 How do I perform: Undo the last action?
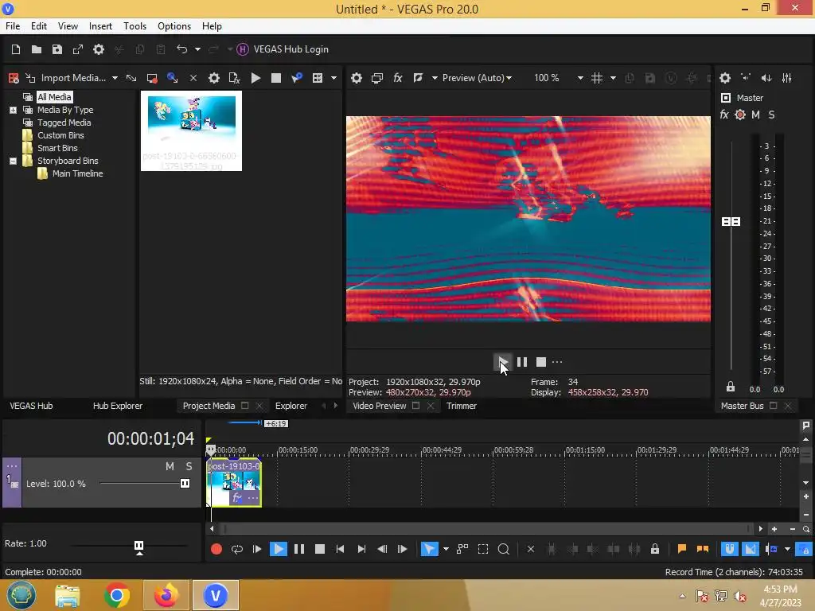pyautogui.click(x=181, y=49)
